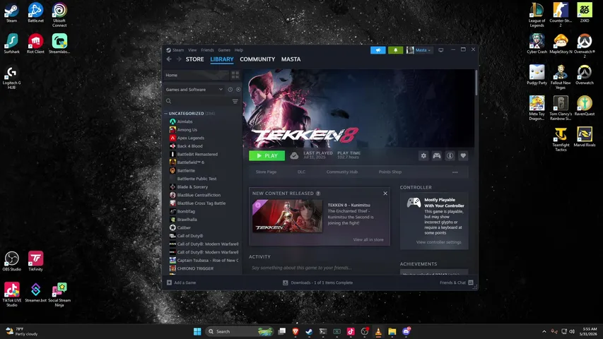Open Discord from the taskbar
Image resolution: width=603 pixels, height=339 pixels.
[406, 331]
